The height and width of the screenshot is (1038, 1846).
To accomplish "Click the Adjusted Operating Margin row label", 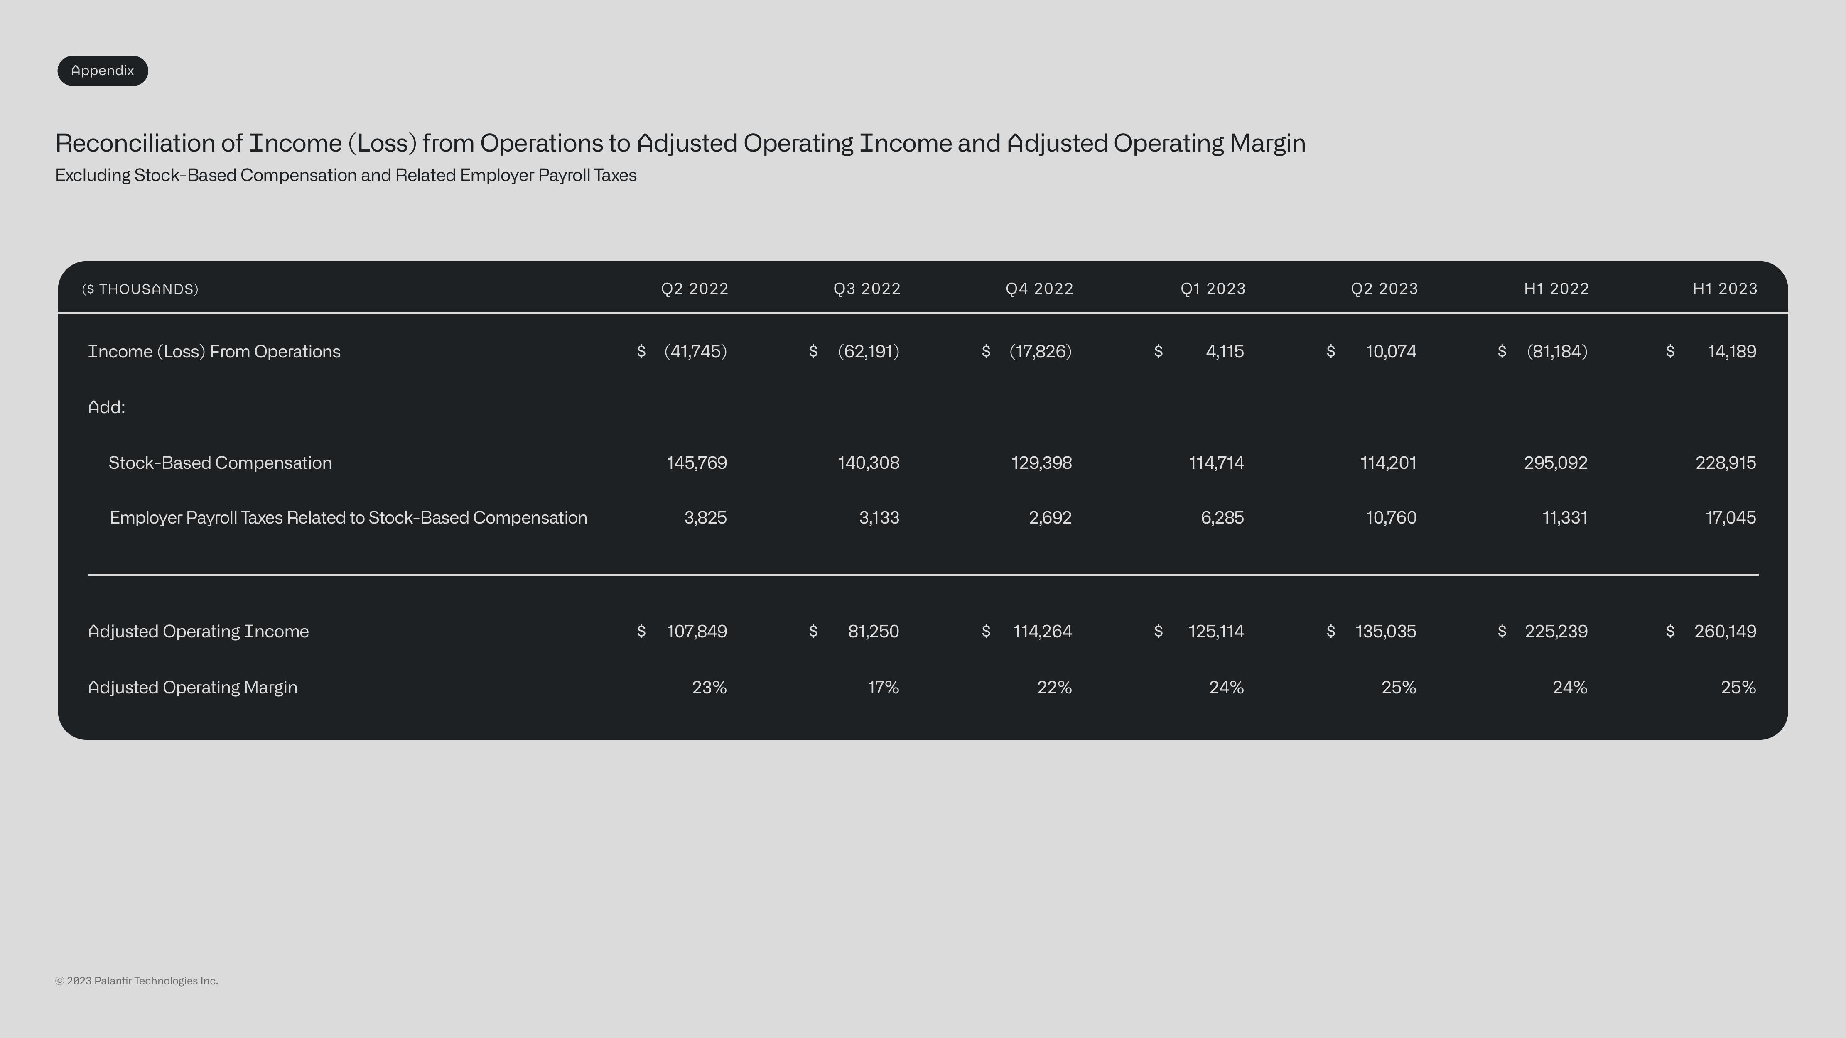I will pos(193,688).
